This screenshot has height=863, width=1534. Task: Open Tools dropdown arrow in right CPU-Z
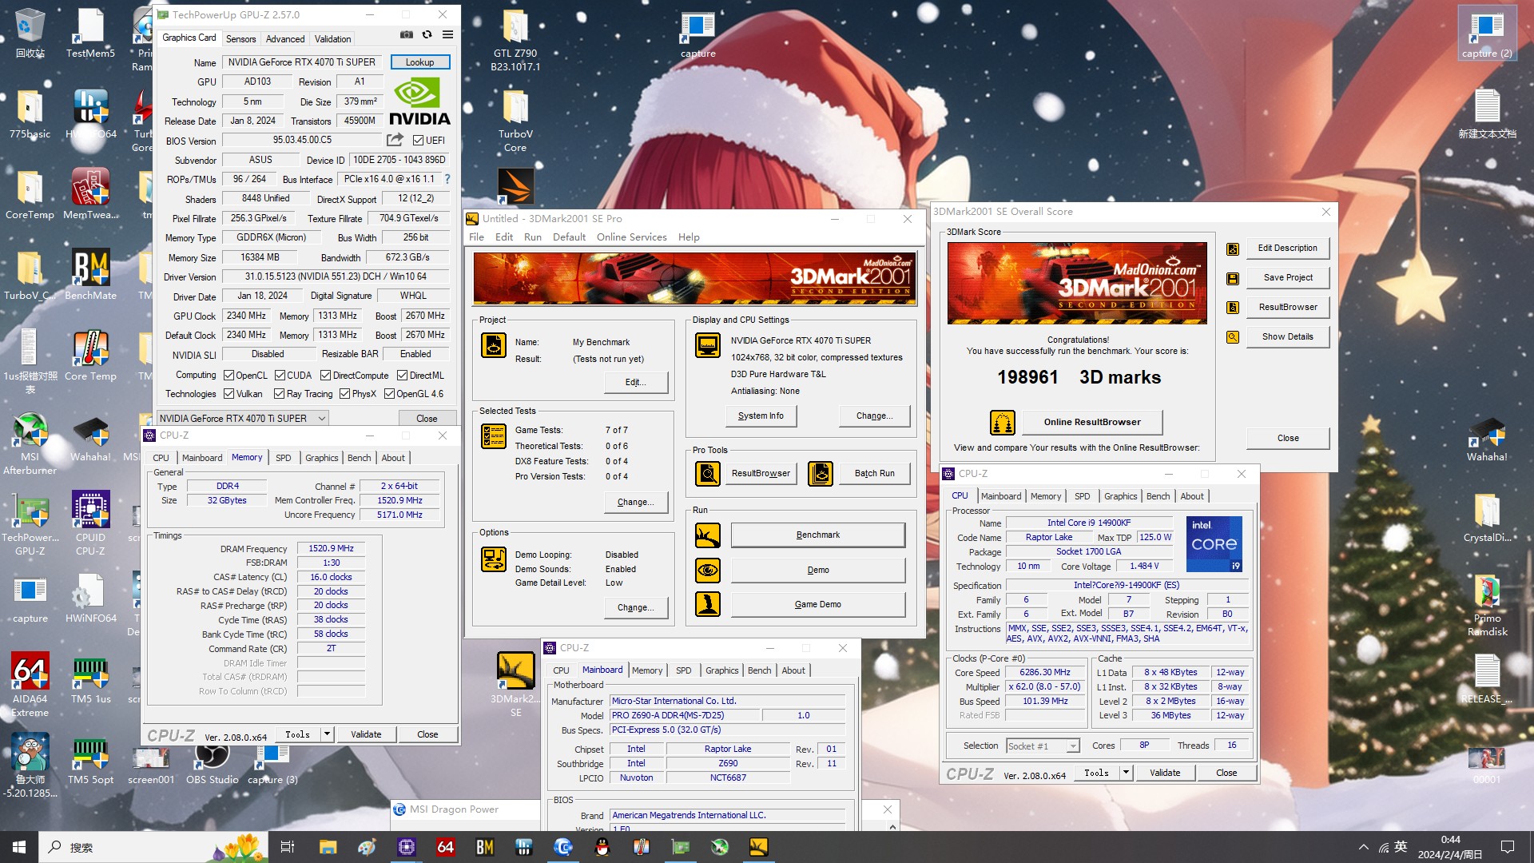pos(1126,772)
